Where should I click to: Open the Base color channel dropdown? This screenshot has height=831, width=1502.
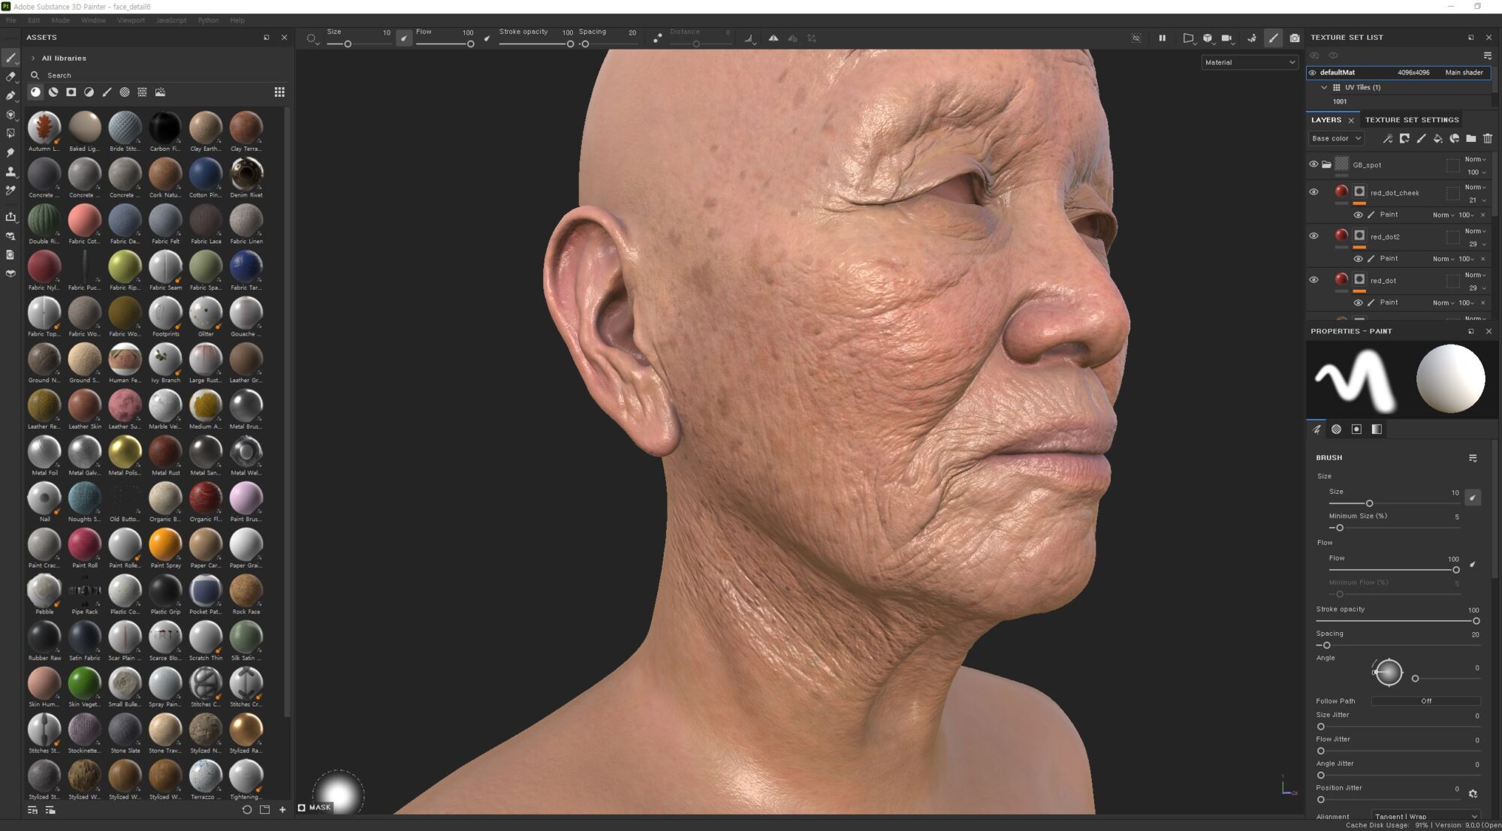(1336, 139)
